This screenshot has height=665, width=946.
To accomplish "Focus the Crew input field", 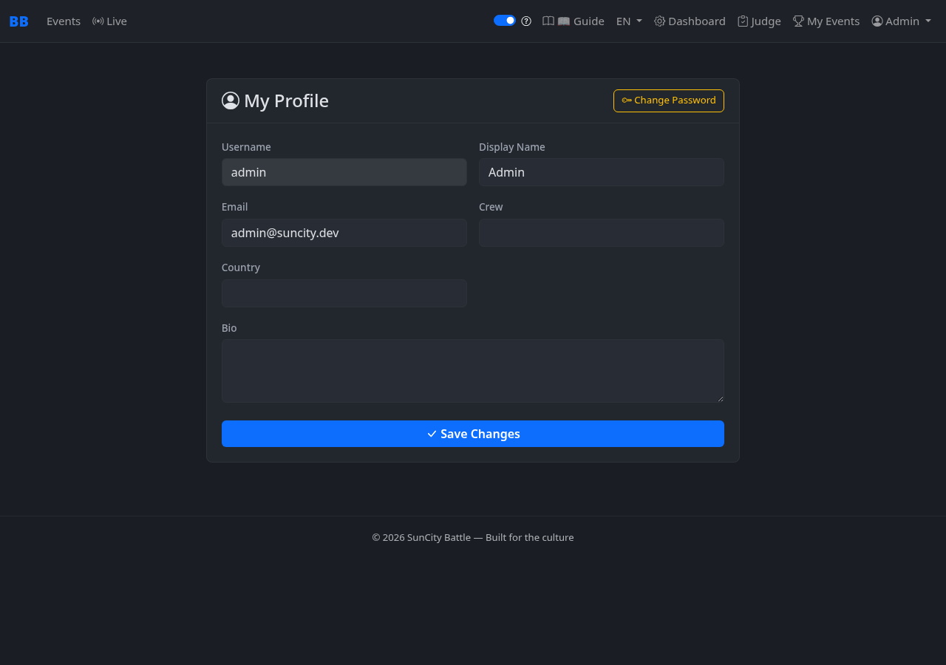I will pyautogui.click(x=602, y=233).
